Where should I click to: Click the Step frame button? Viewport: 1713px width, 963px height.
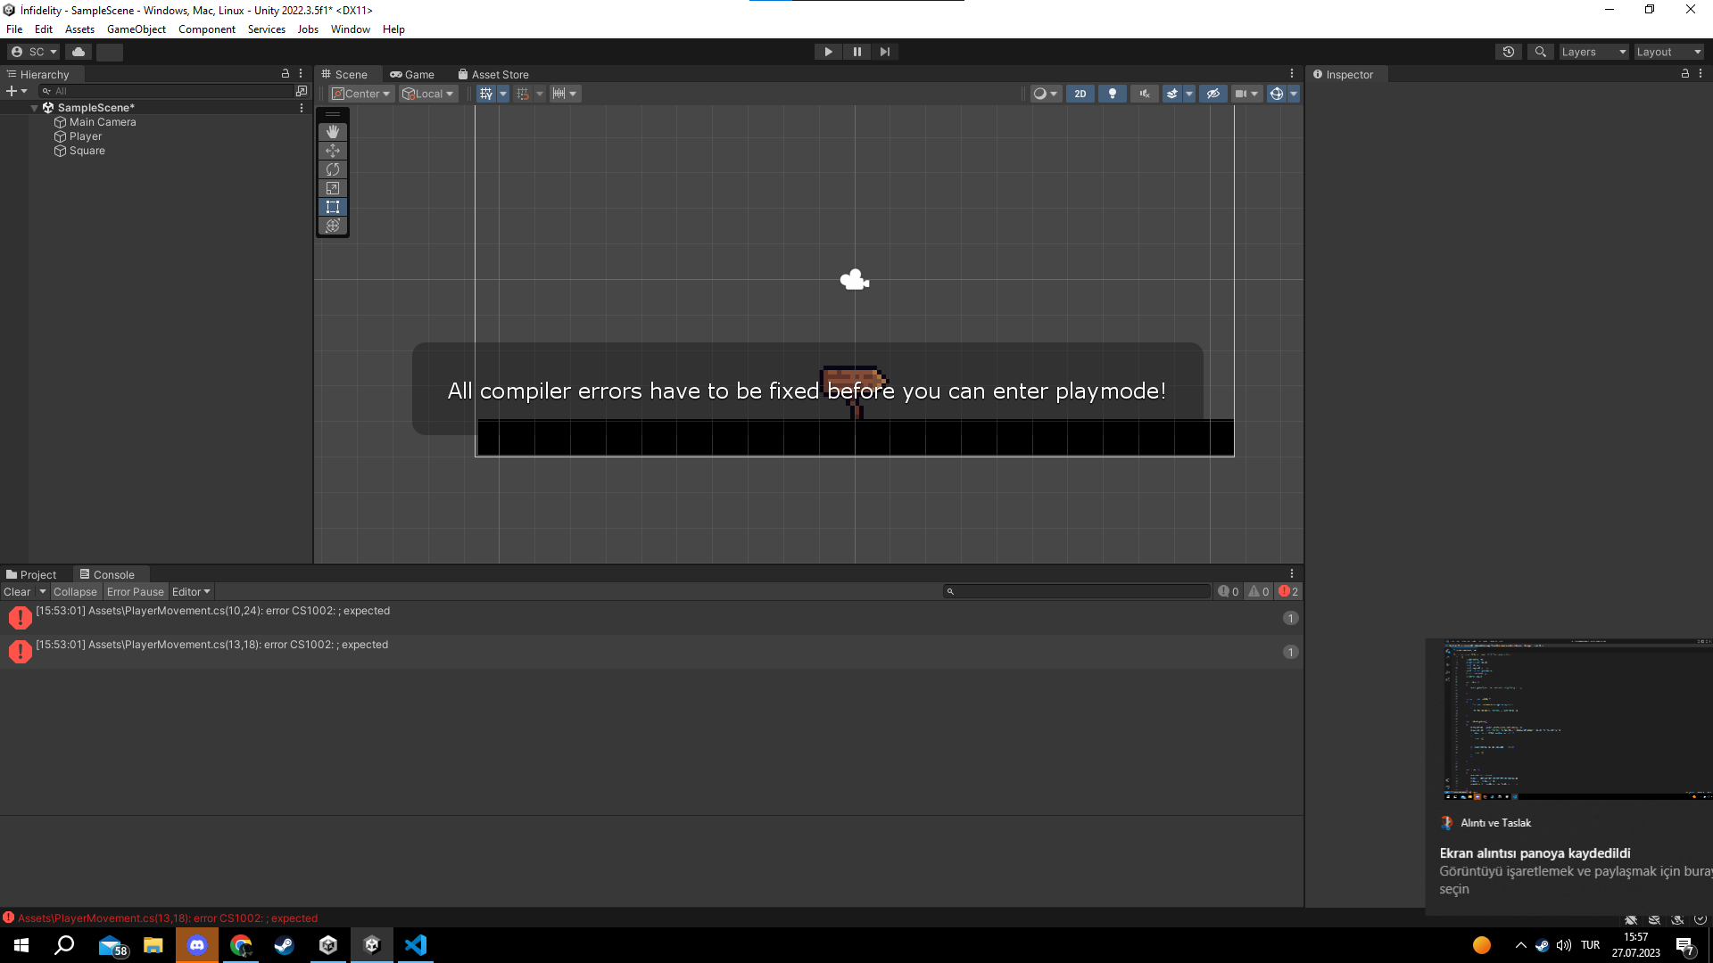[x=884, y=52]
